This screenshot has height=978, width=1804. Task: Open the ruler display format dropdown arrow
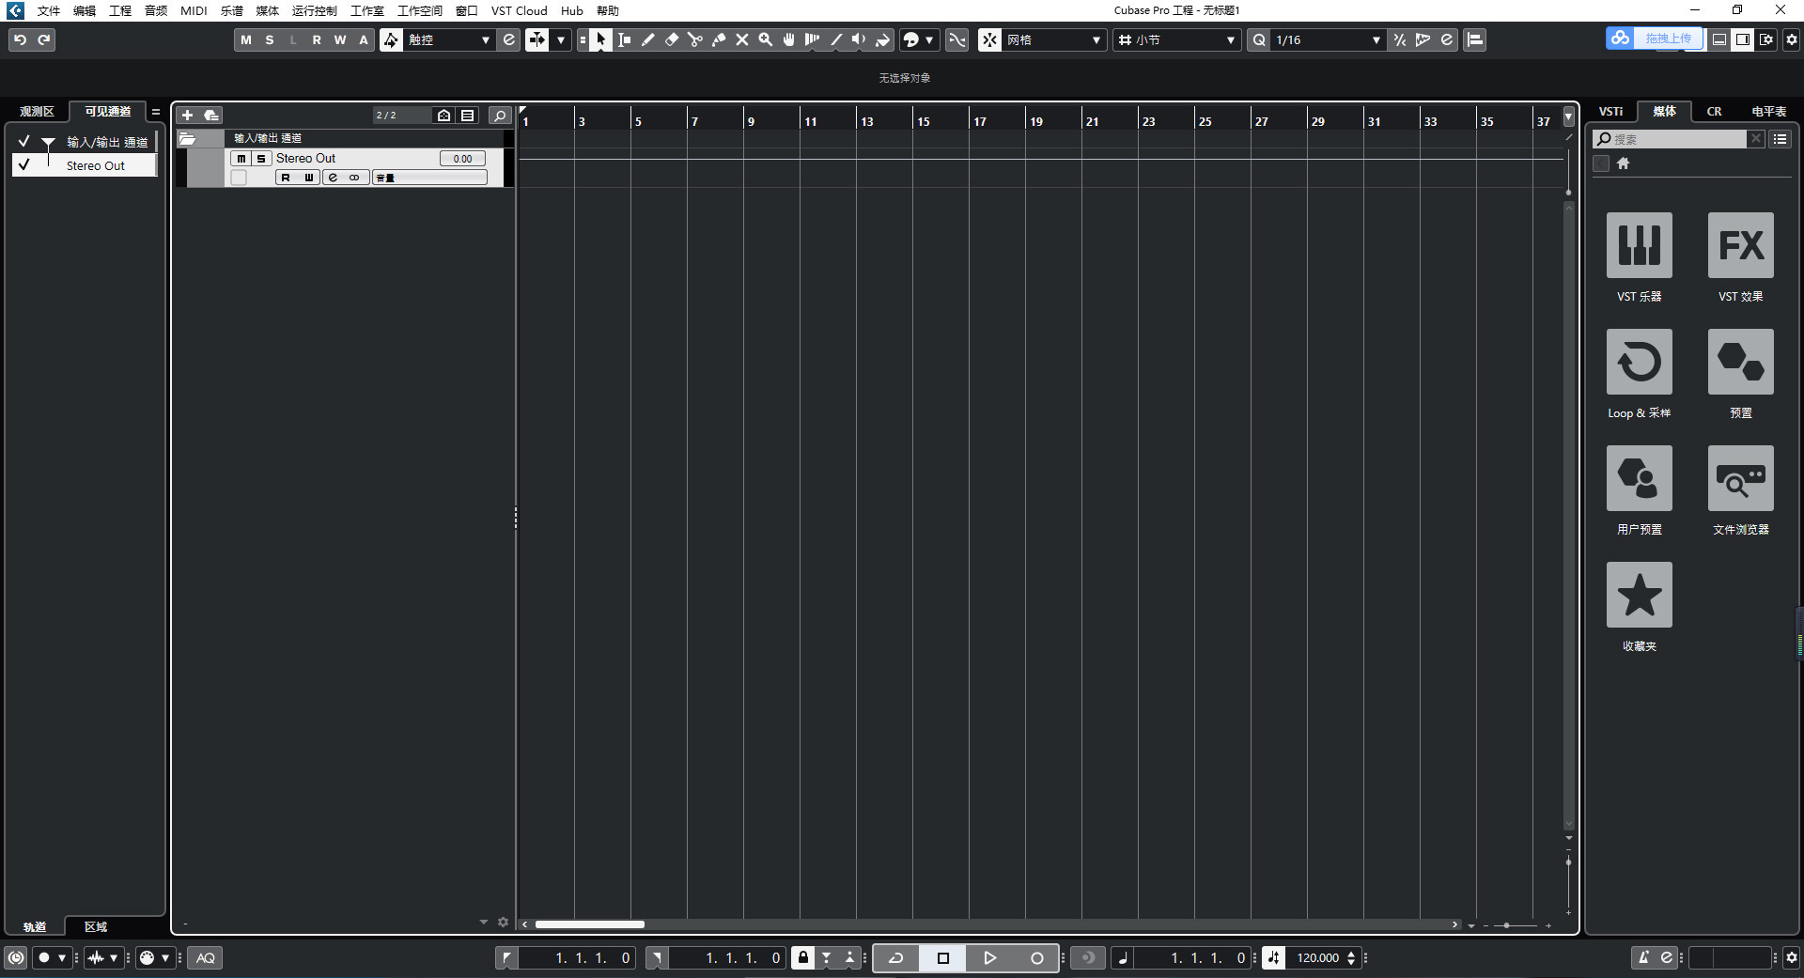1568,117
